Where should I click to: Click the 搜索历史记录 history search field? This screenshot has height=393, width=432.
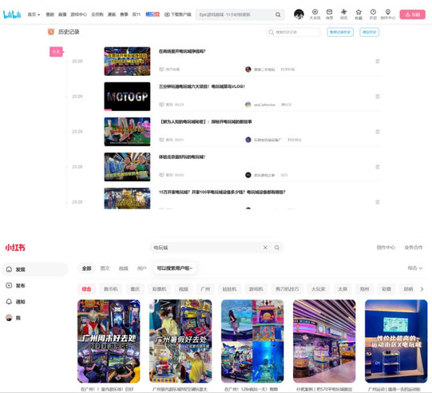(293, 32)
